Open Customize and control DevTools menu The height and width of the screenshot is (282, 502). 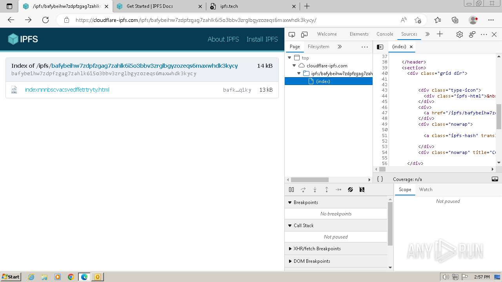point(484,34)
